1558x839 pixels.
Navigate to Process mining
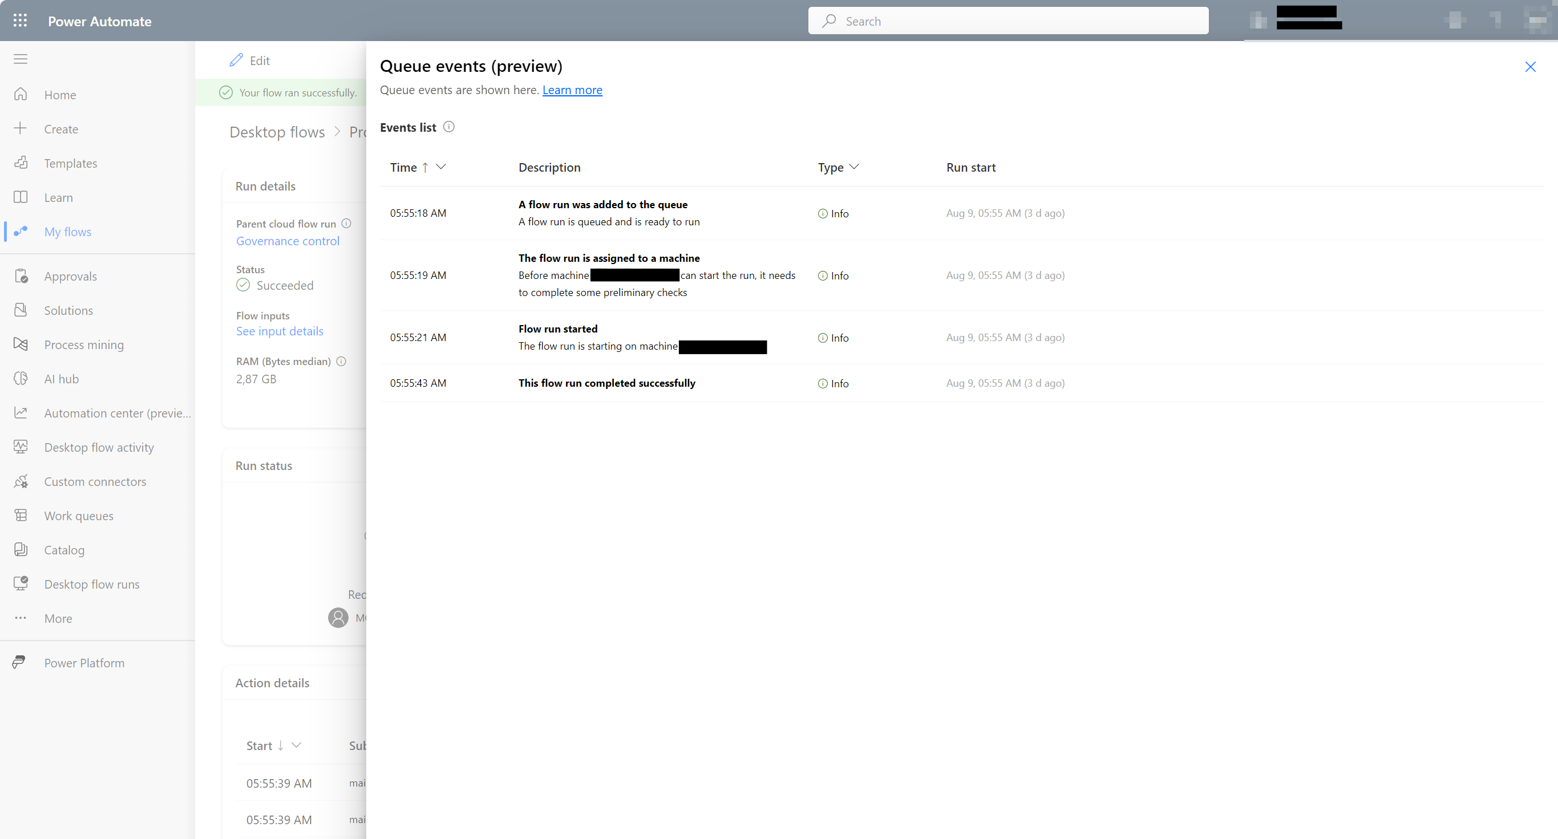coord(83,344)
